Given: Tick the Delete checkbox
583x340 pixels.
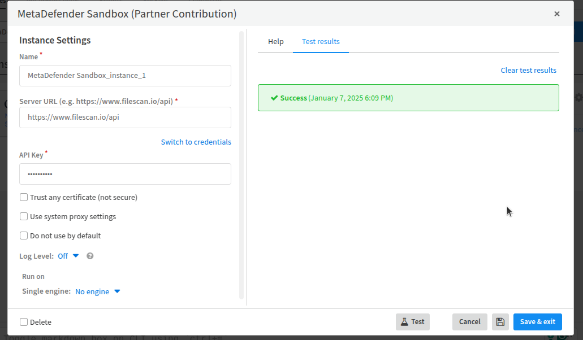Looking at the screenshot, I should [24, 322].
